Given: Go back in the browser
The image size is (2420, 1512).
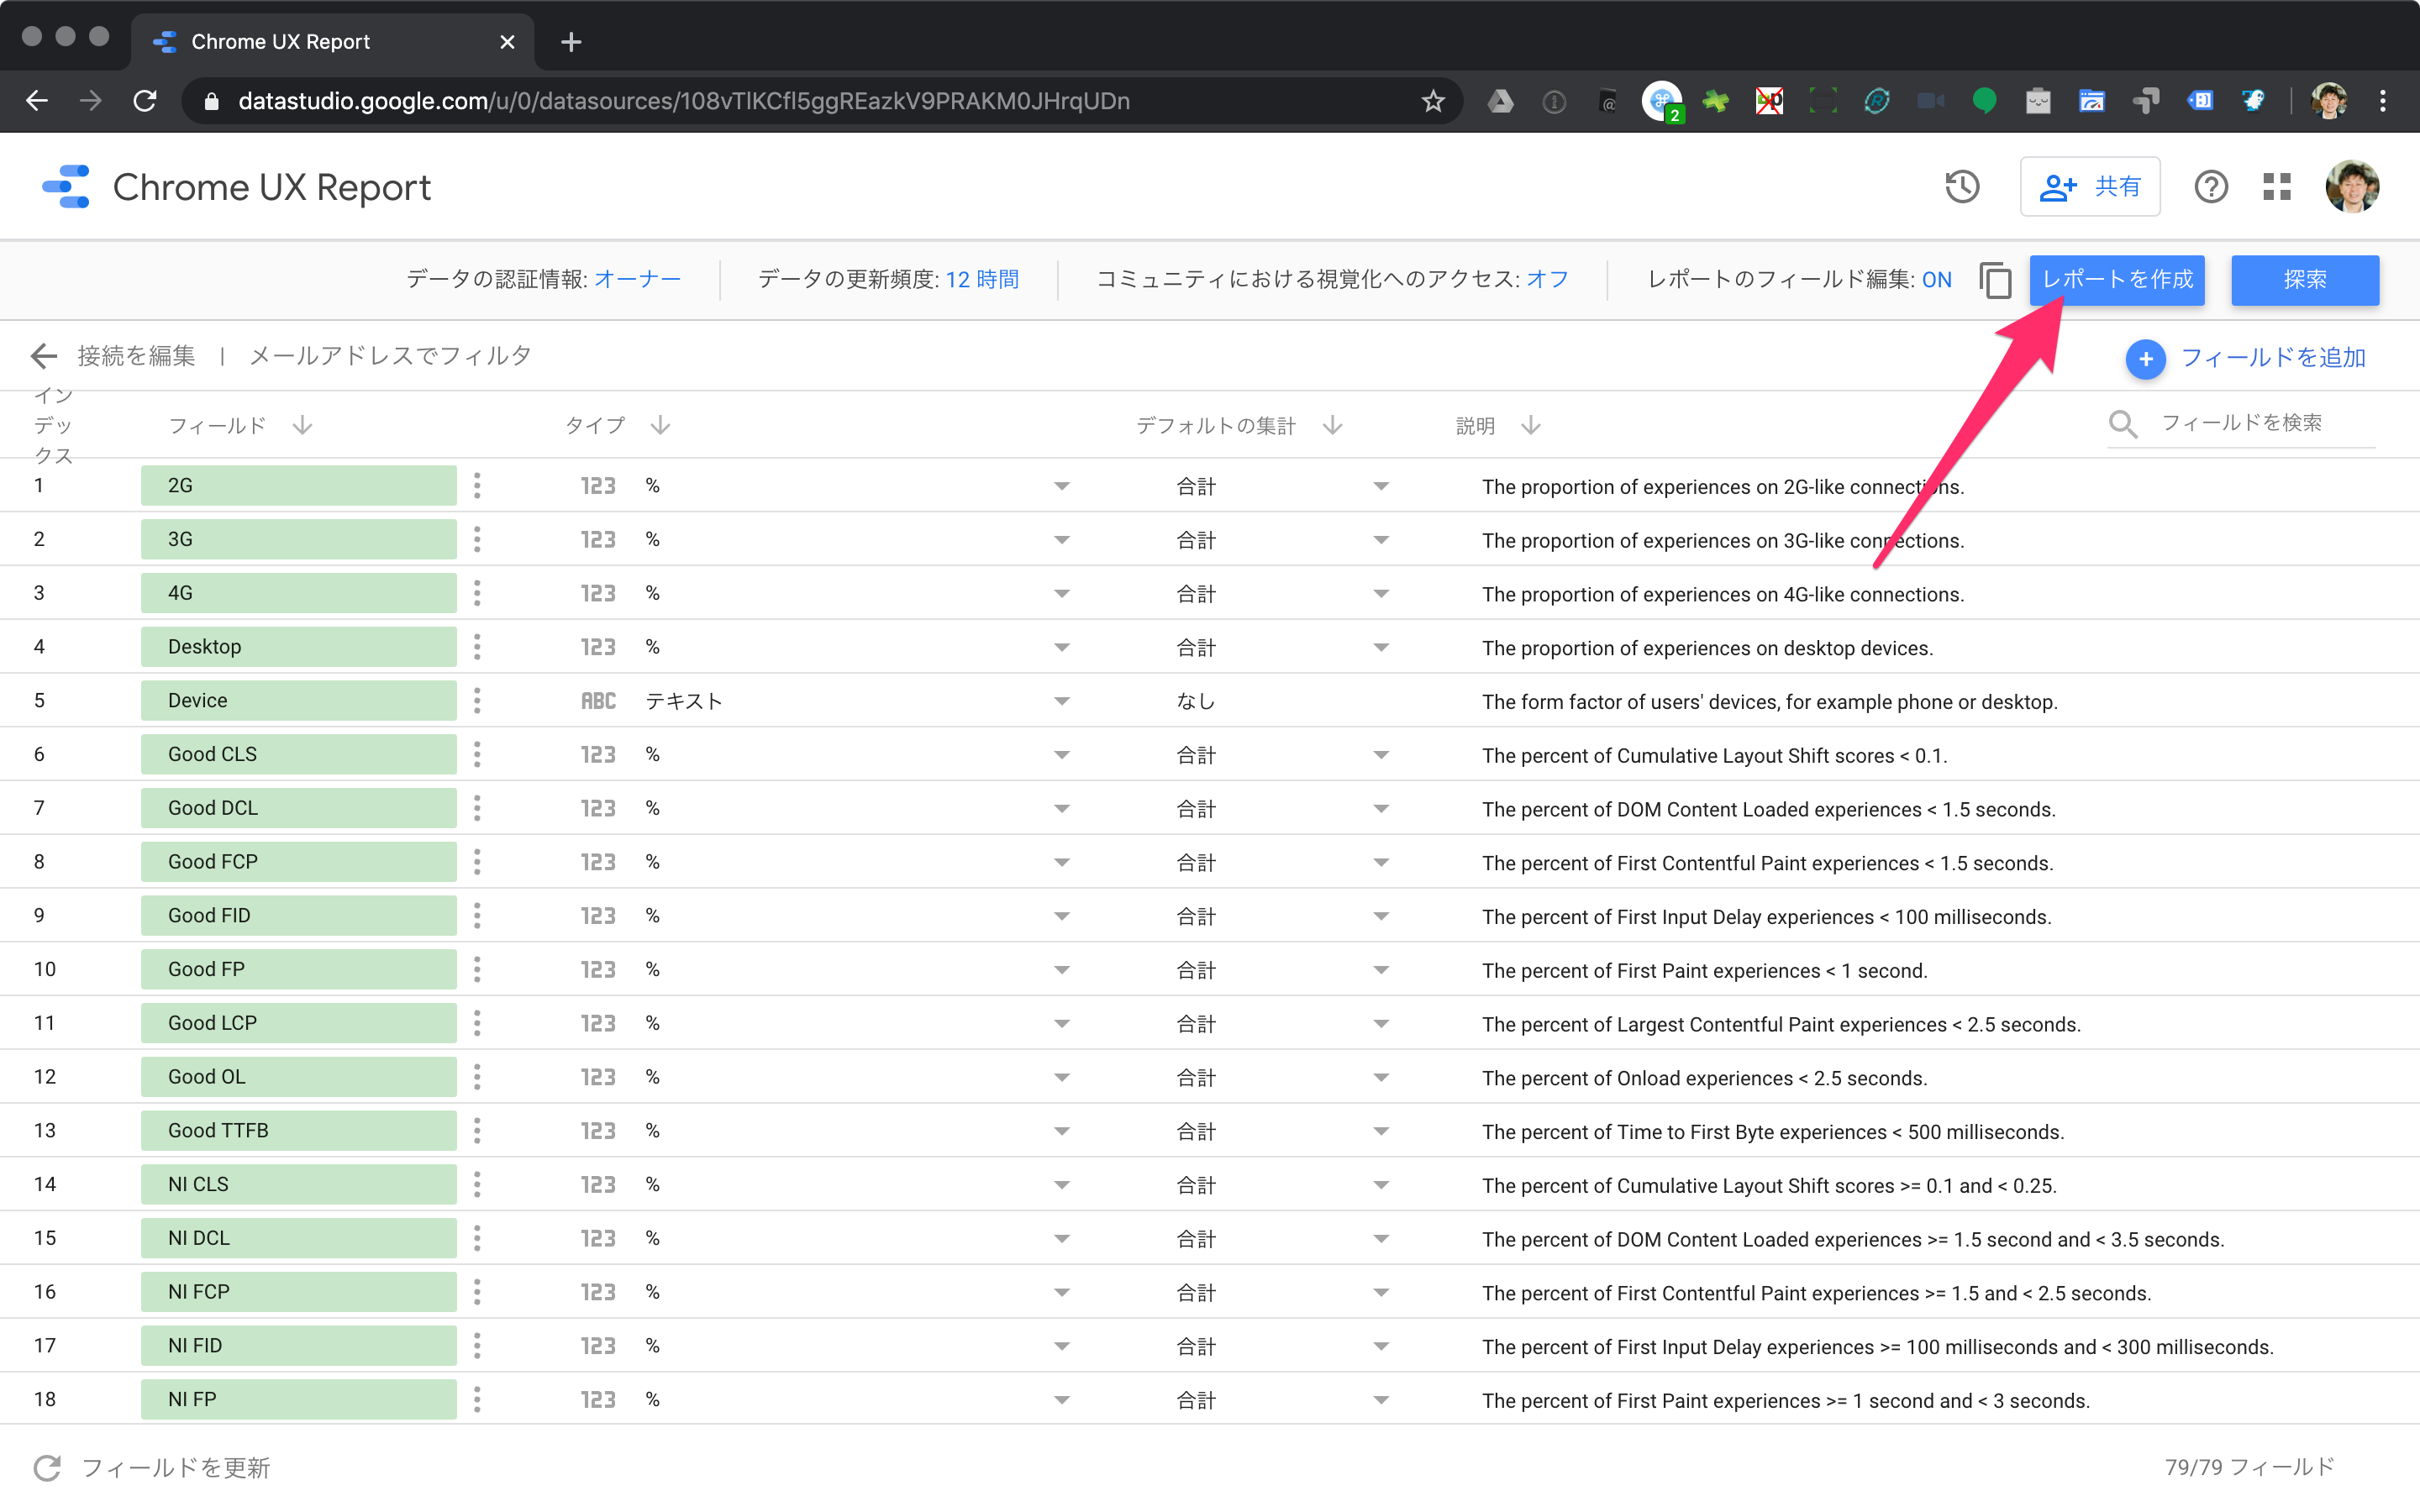Looking at the screenshot, I should (x=37, y=101).
